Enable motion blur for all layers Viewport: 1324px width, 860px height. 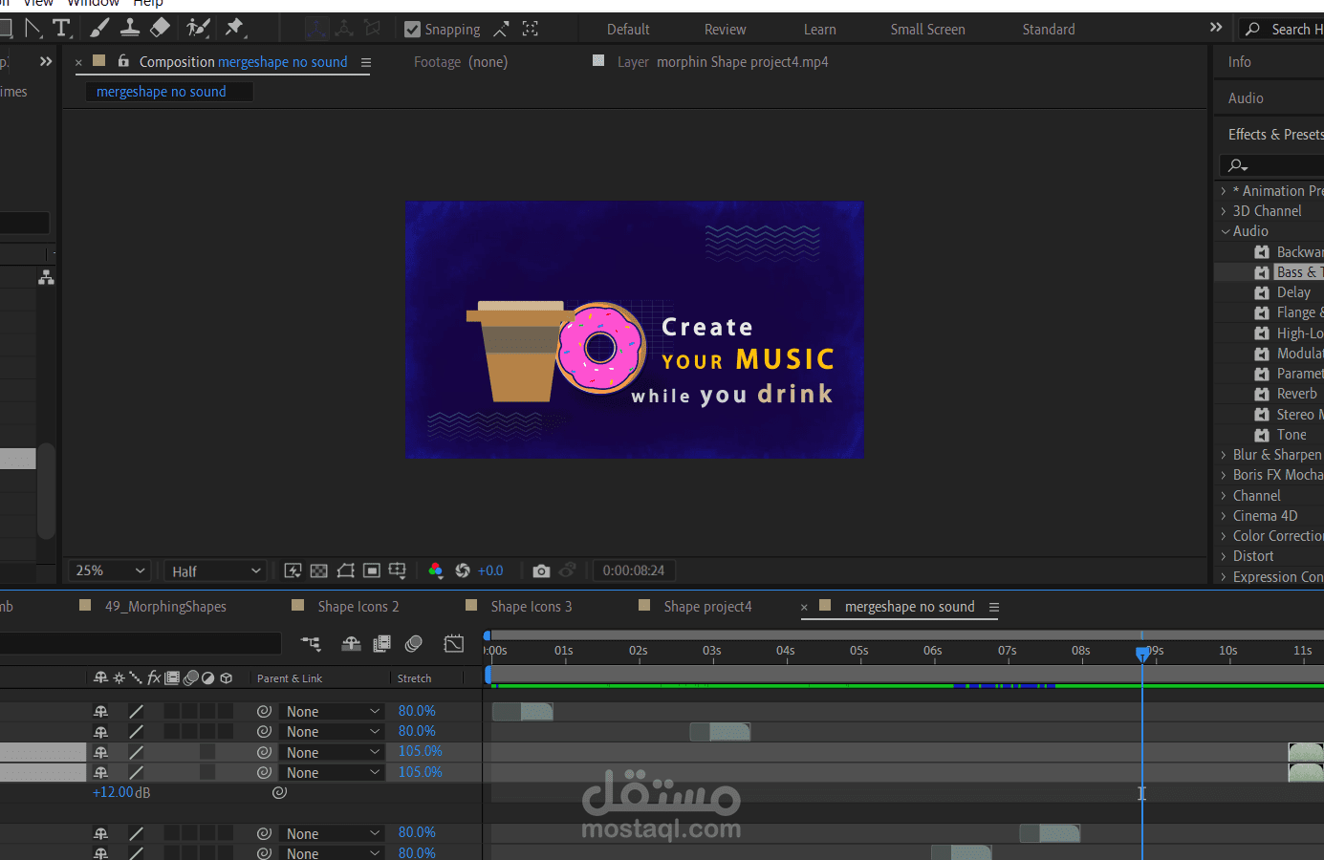click(414, 644)
